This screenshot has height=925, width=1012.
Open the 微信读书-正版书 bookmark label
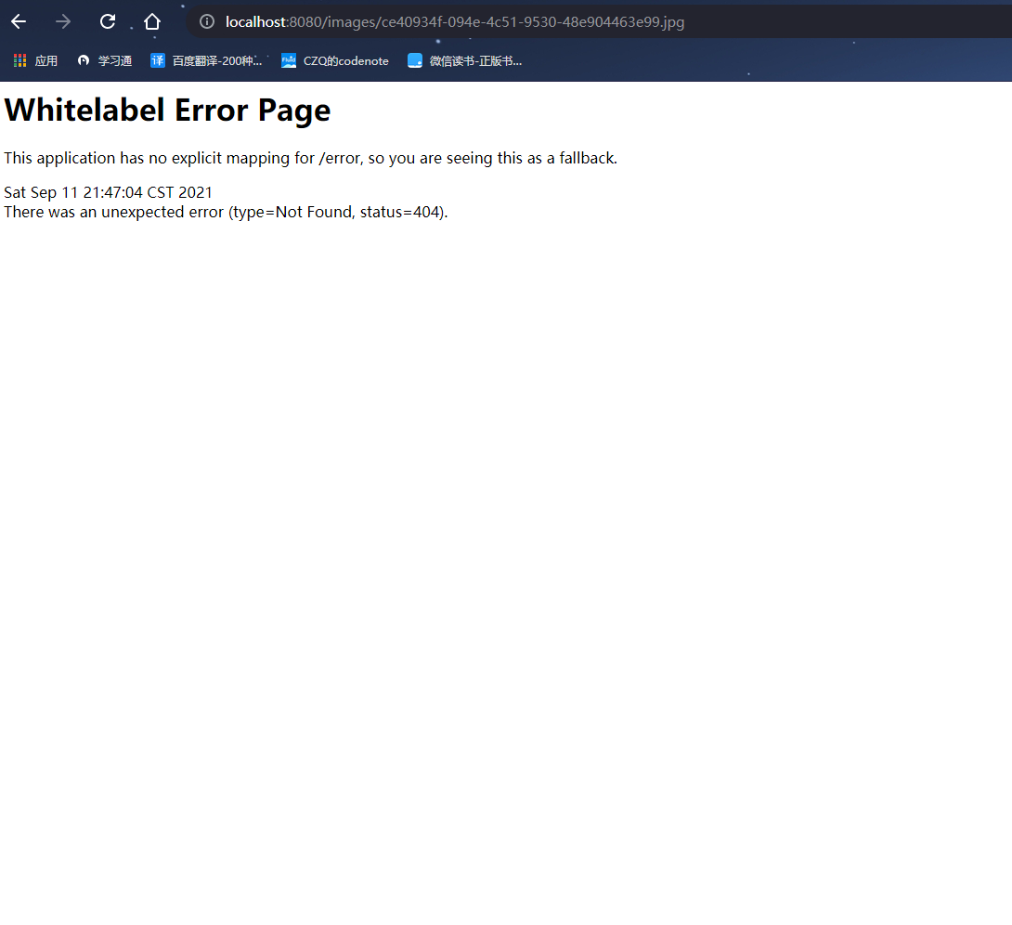pos(475,60)
